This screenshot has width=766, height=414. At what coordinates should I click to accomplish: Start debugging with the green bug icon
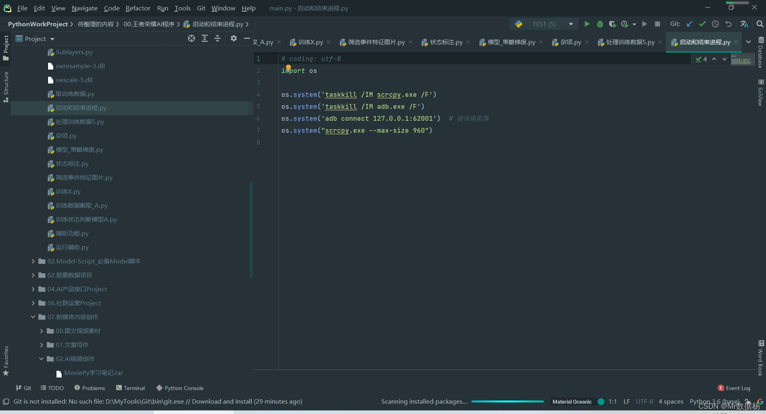tap(600, 24)
